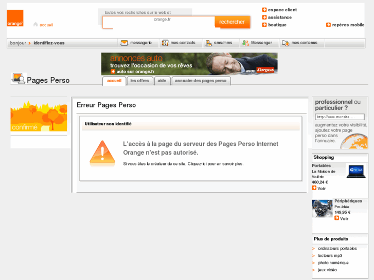Screen dimensions: 374x280
Task: Open the messagerie menu item
Action: (x=141, y=43)
